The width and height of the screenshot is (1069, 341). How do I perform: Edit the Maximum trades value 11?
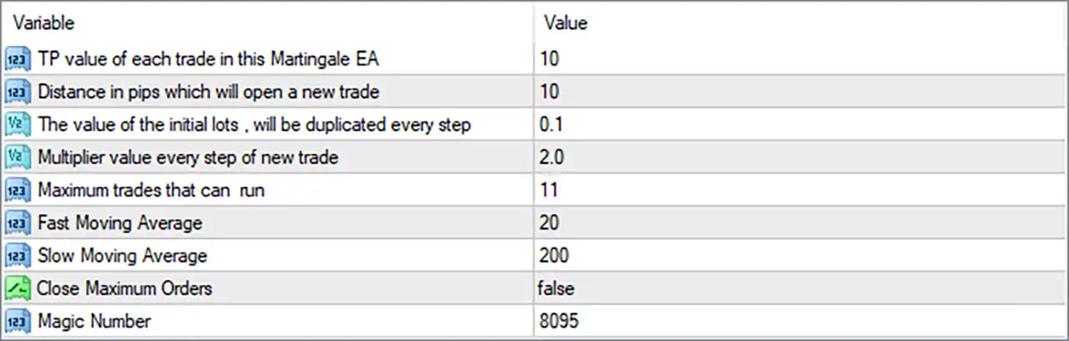799,190
